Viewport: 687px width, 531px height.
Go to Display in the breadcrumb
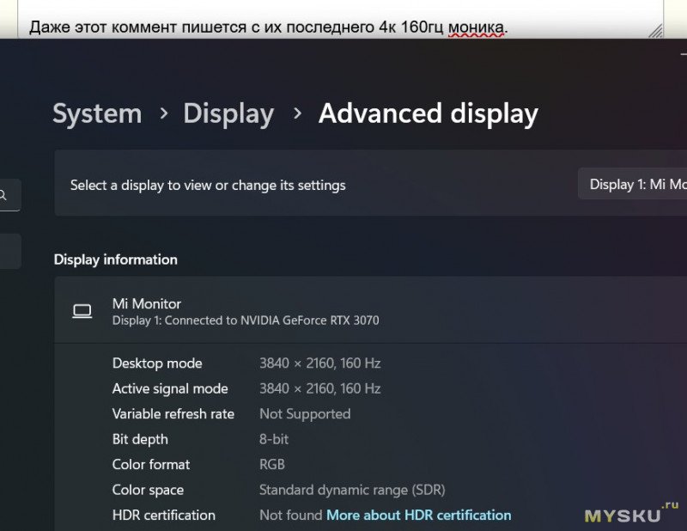[x=228, y=114]
